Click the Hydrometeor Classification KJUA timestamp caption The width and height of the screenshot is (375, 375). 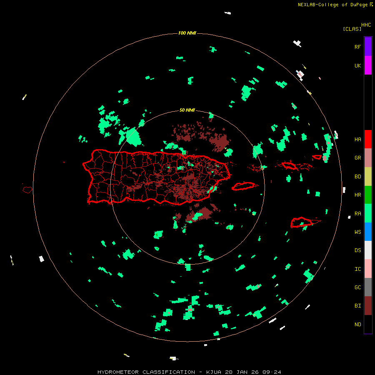[189, 372]
